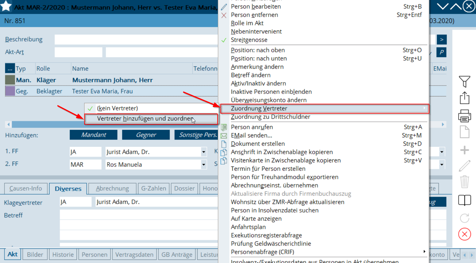Click green color square of Mustermann row
Viewport: 476px width, 263px height.
pyautogui.click(x=10, y=80)
